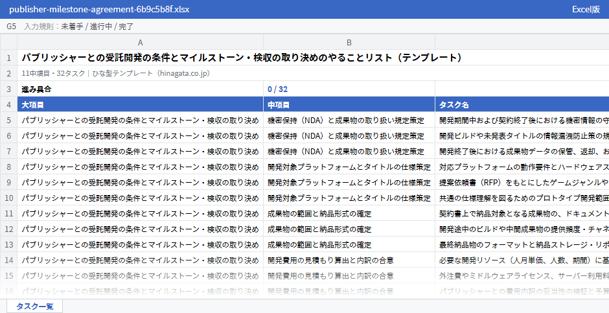The width and height of the screenshot is (609, 313).
Task: Click row 14 cell '開発費用の見積もり算出と内訳の合意'
Action: click(x=349, y=260)
